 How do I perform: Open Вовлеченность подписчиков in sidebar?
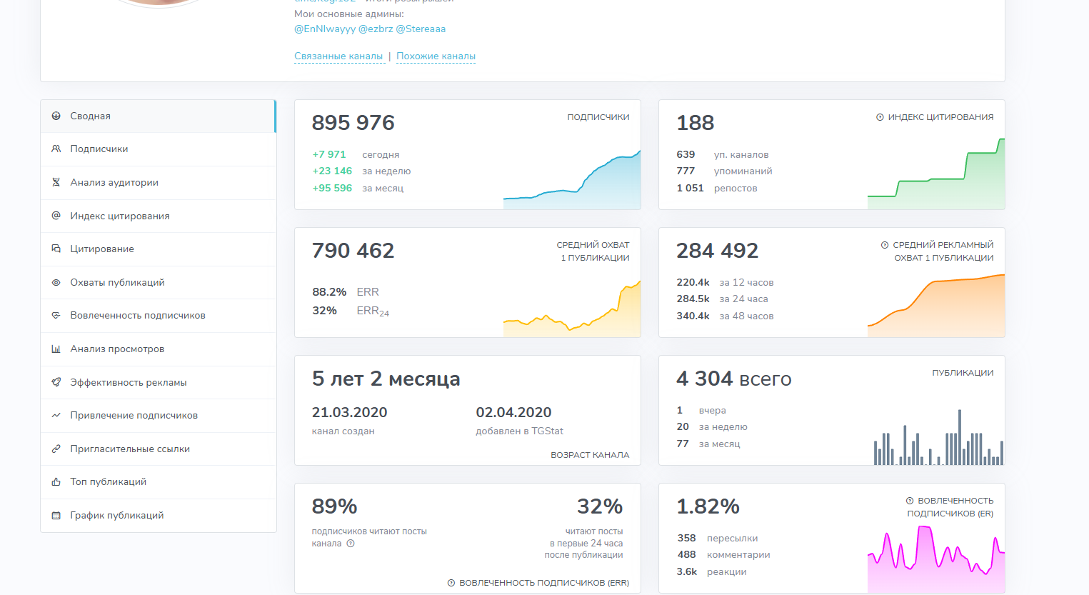pos(158,315)
